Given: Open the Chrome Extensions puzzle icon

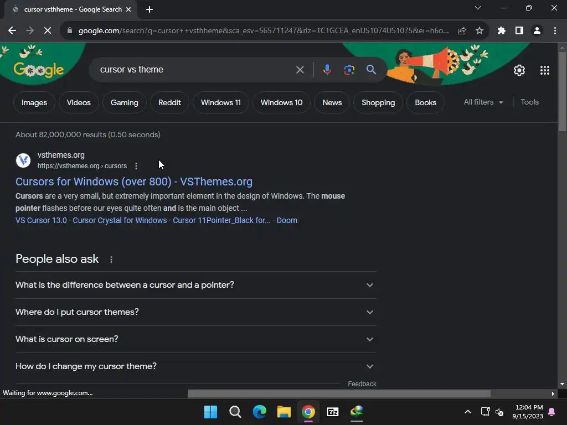Looking at the screenshot, I should click(x=502, y=31).
